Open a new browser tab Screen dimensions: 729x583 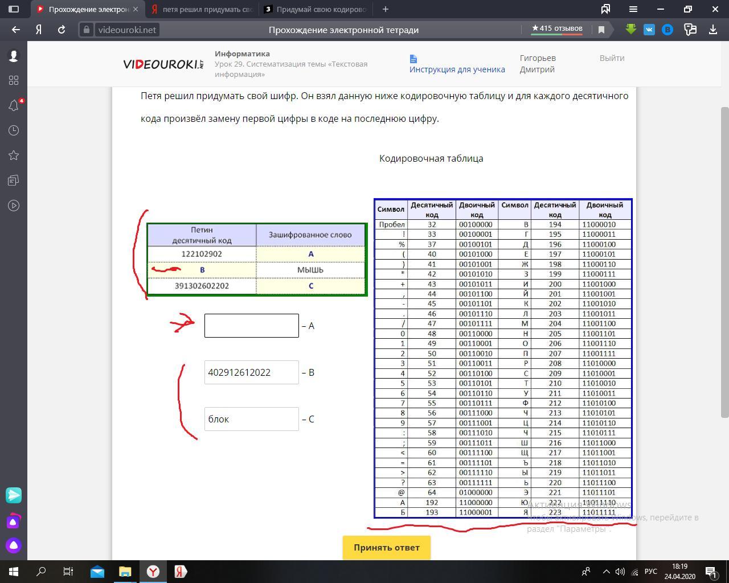386,9
